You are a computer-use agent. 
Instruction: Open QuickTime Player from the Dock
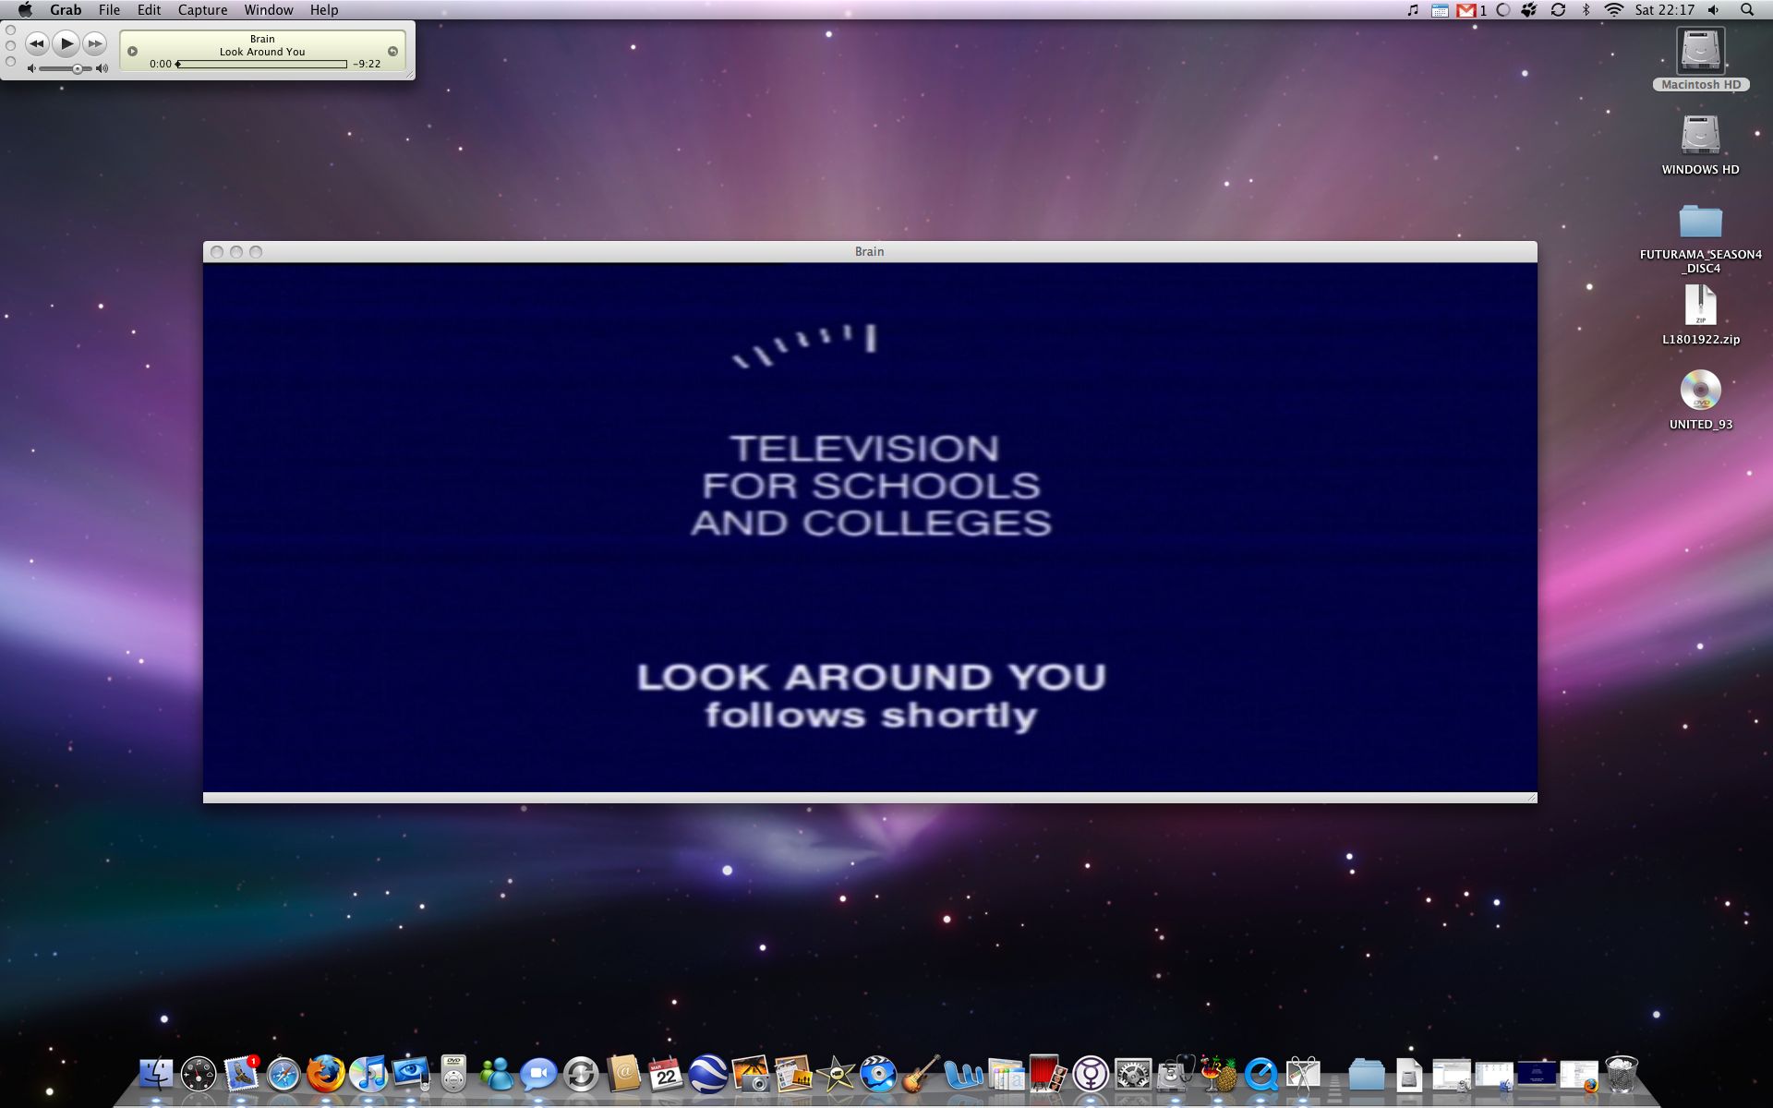(x=1260, y=1075)
